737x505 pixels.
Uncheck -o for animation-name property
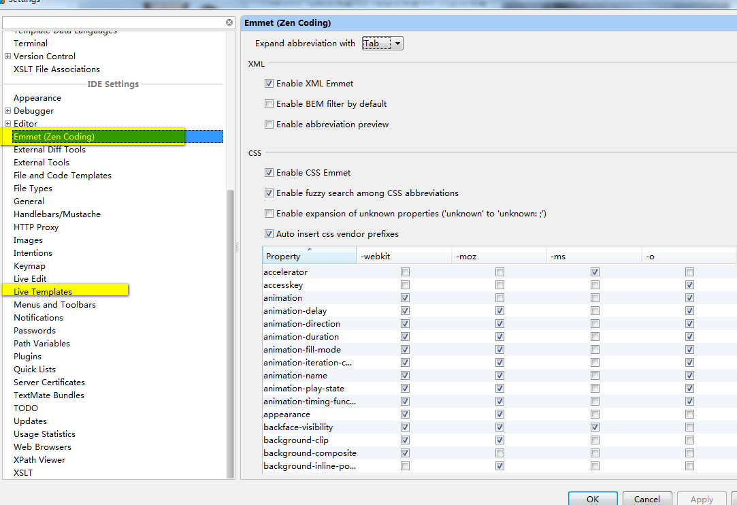(689, 375)
